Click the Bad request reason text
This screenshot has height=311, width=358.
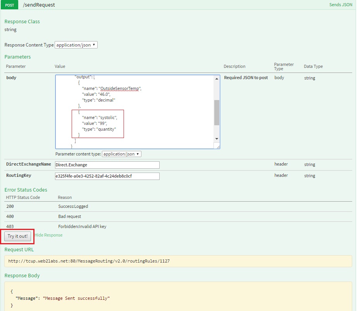[70, 216]
